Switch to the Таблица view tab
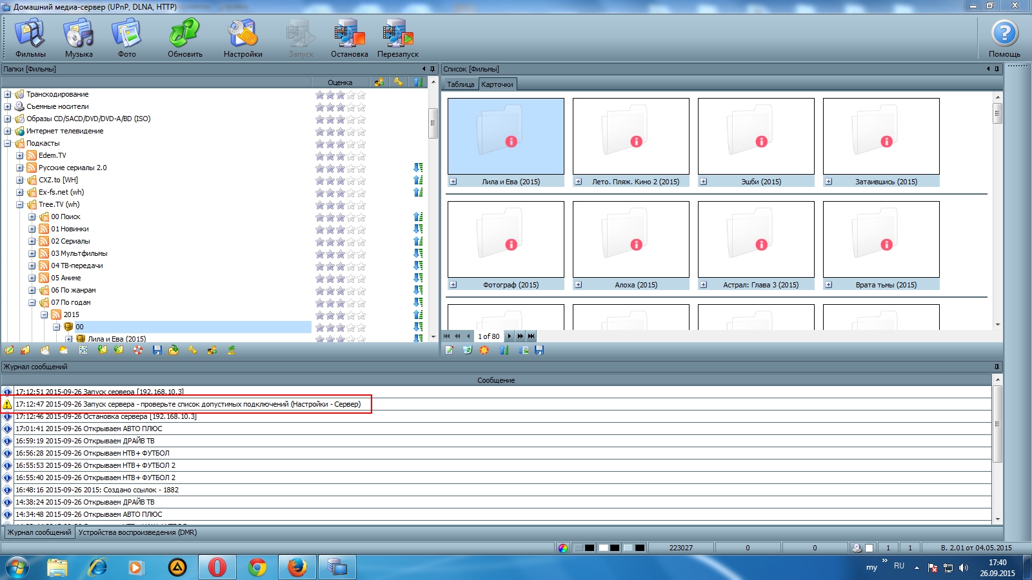 pos(461,84)
